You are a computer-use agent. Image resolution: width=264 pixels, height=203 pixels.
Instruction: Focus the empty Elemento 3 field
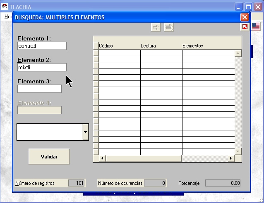click(x=39, y=89)
